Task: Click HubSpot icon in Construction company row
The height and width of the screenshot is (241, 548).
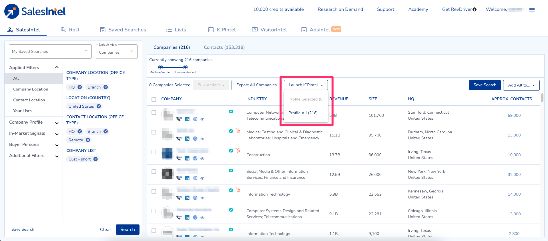Action: (238, 150)
